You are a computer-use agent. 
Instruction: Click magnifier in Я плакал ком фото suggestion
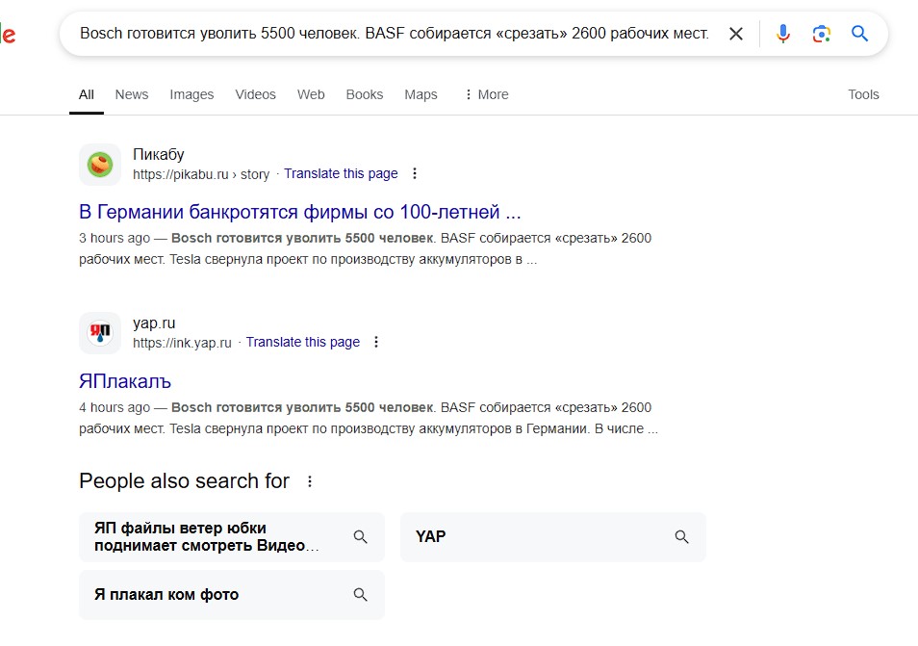click(361, 595)
